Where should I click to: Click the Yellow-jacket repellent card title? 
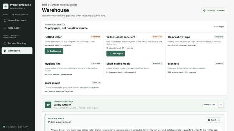121,37
